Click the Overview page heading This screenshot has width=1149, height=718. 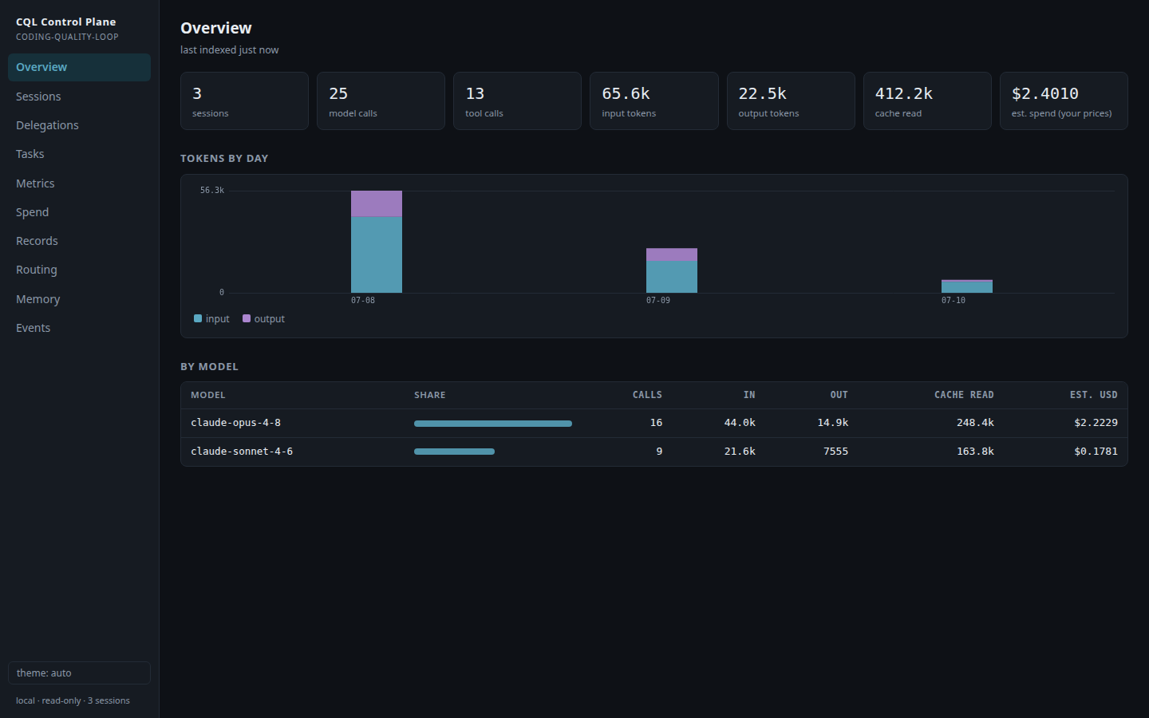point(216,28)
